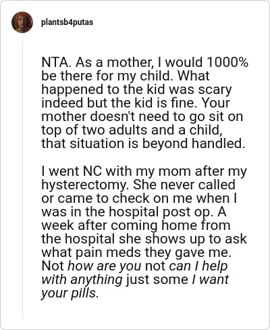270x330 pixels.
Task: Click the italic text "your pills"
Action: (68, 293)
